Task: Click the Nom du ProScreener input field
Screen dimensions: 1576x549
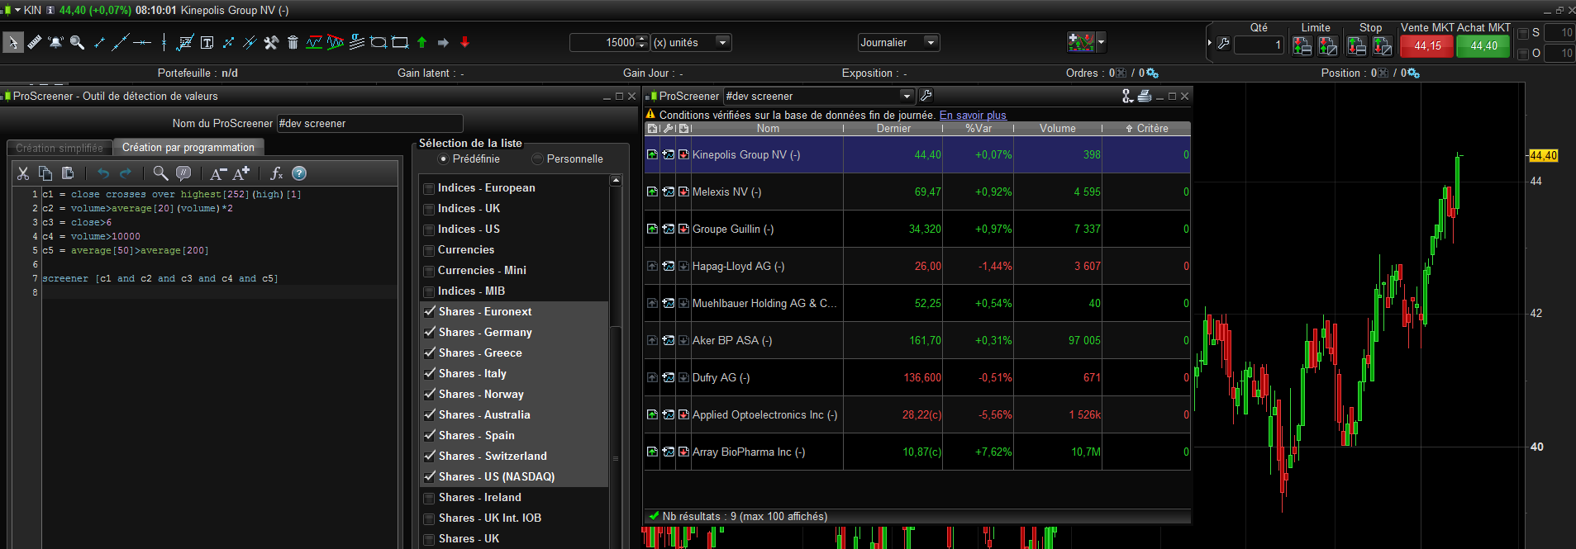Action: [x=369, y=124]
